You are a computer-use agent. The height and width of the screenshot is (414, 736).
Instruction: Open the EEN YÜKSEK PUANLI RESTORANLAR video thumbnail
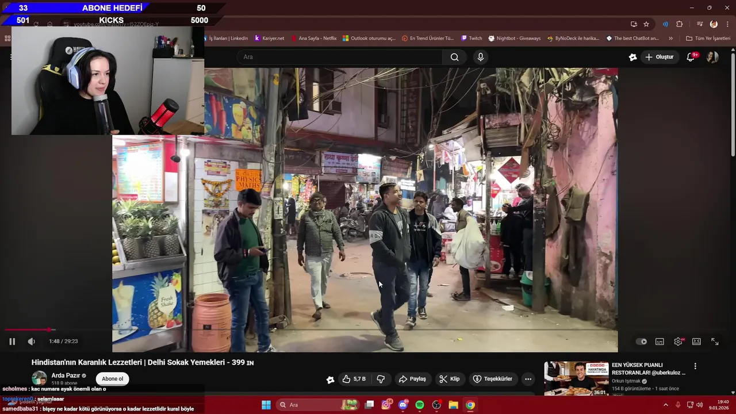(x=576, y=378)
